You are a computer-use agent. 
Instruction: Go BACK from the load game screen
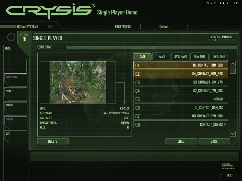214,141
